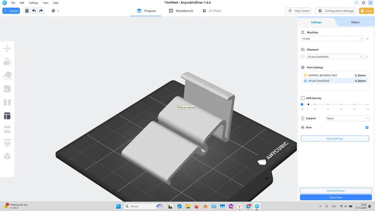Toggle the Brim checkbox

coord(367,128)
